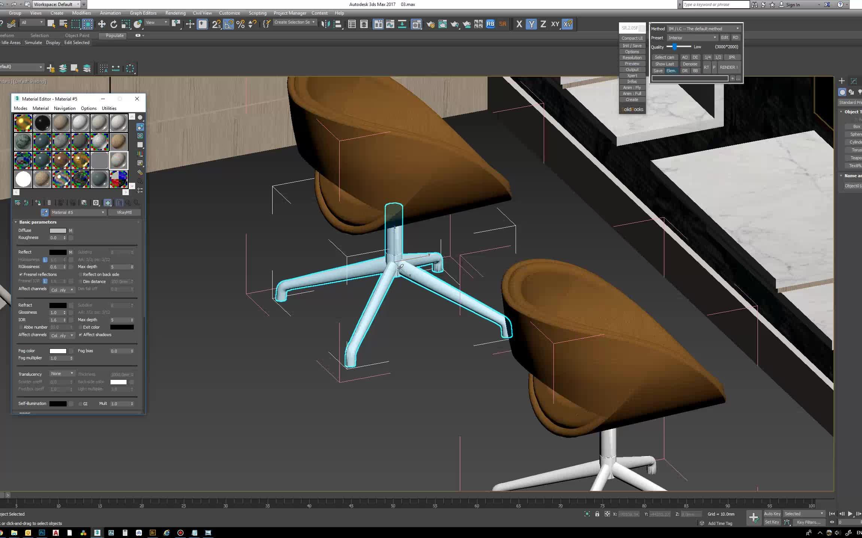This screenshot has width=862, height=538.
Task: Open the Interior preset dropdown
Action: (692, 38)
